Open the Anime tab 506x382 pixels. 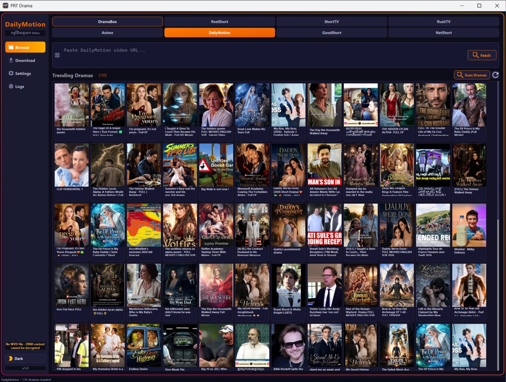(x=108, y=33)
